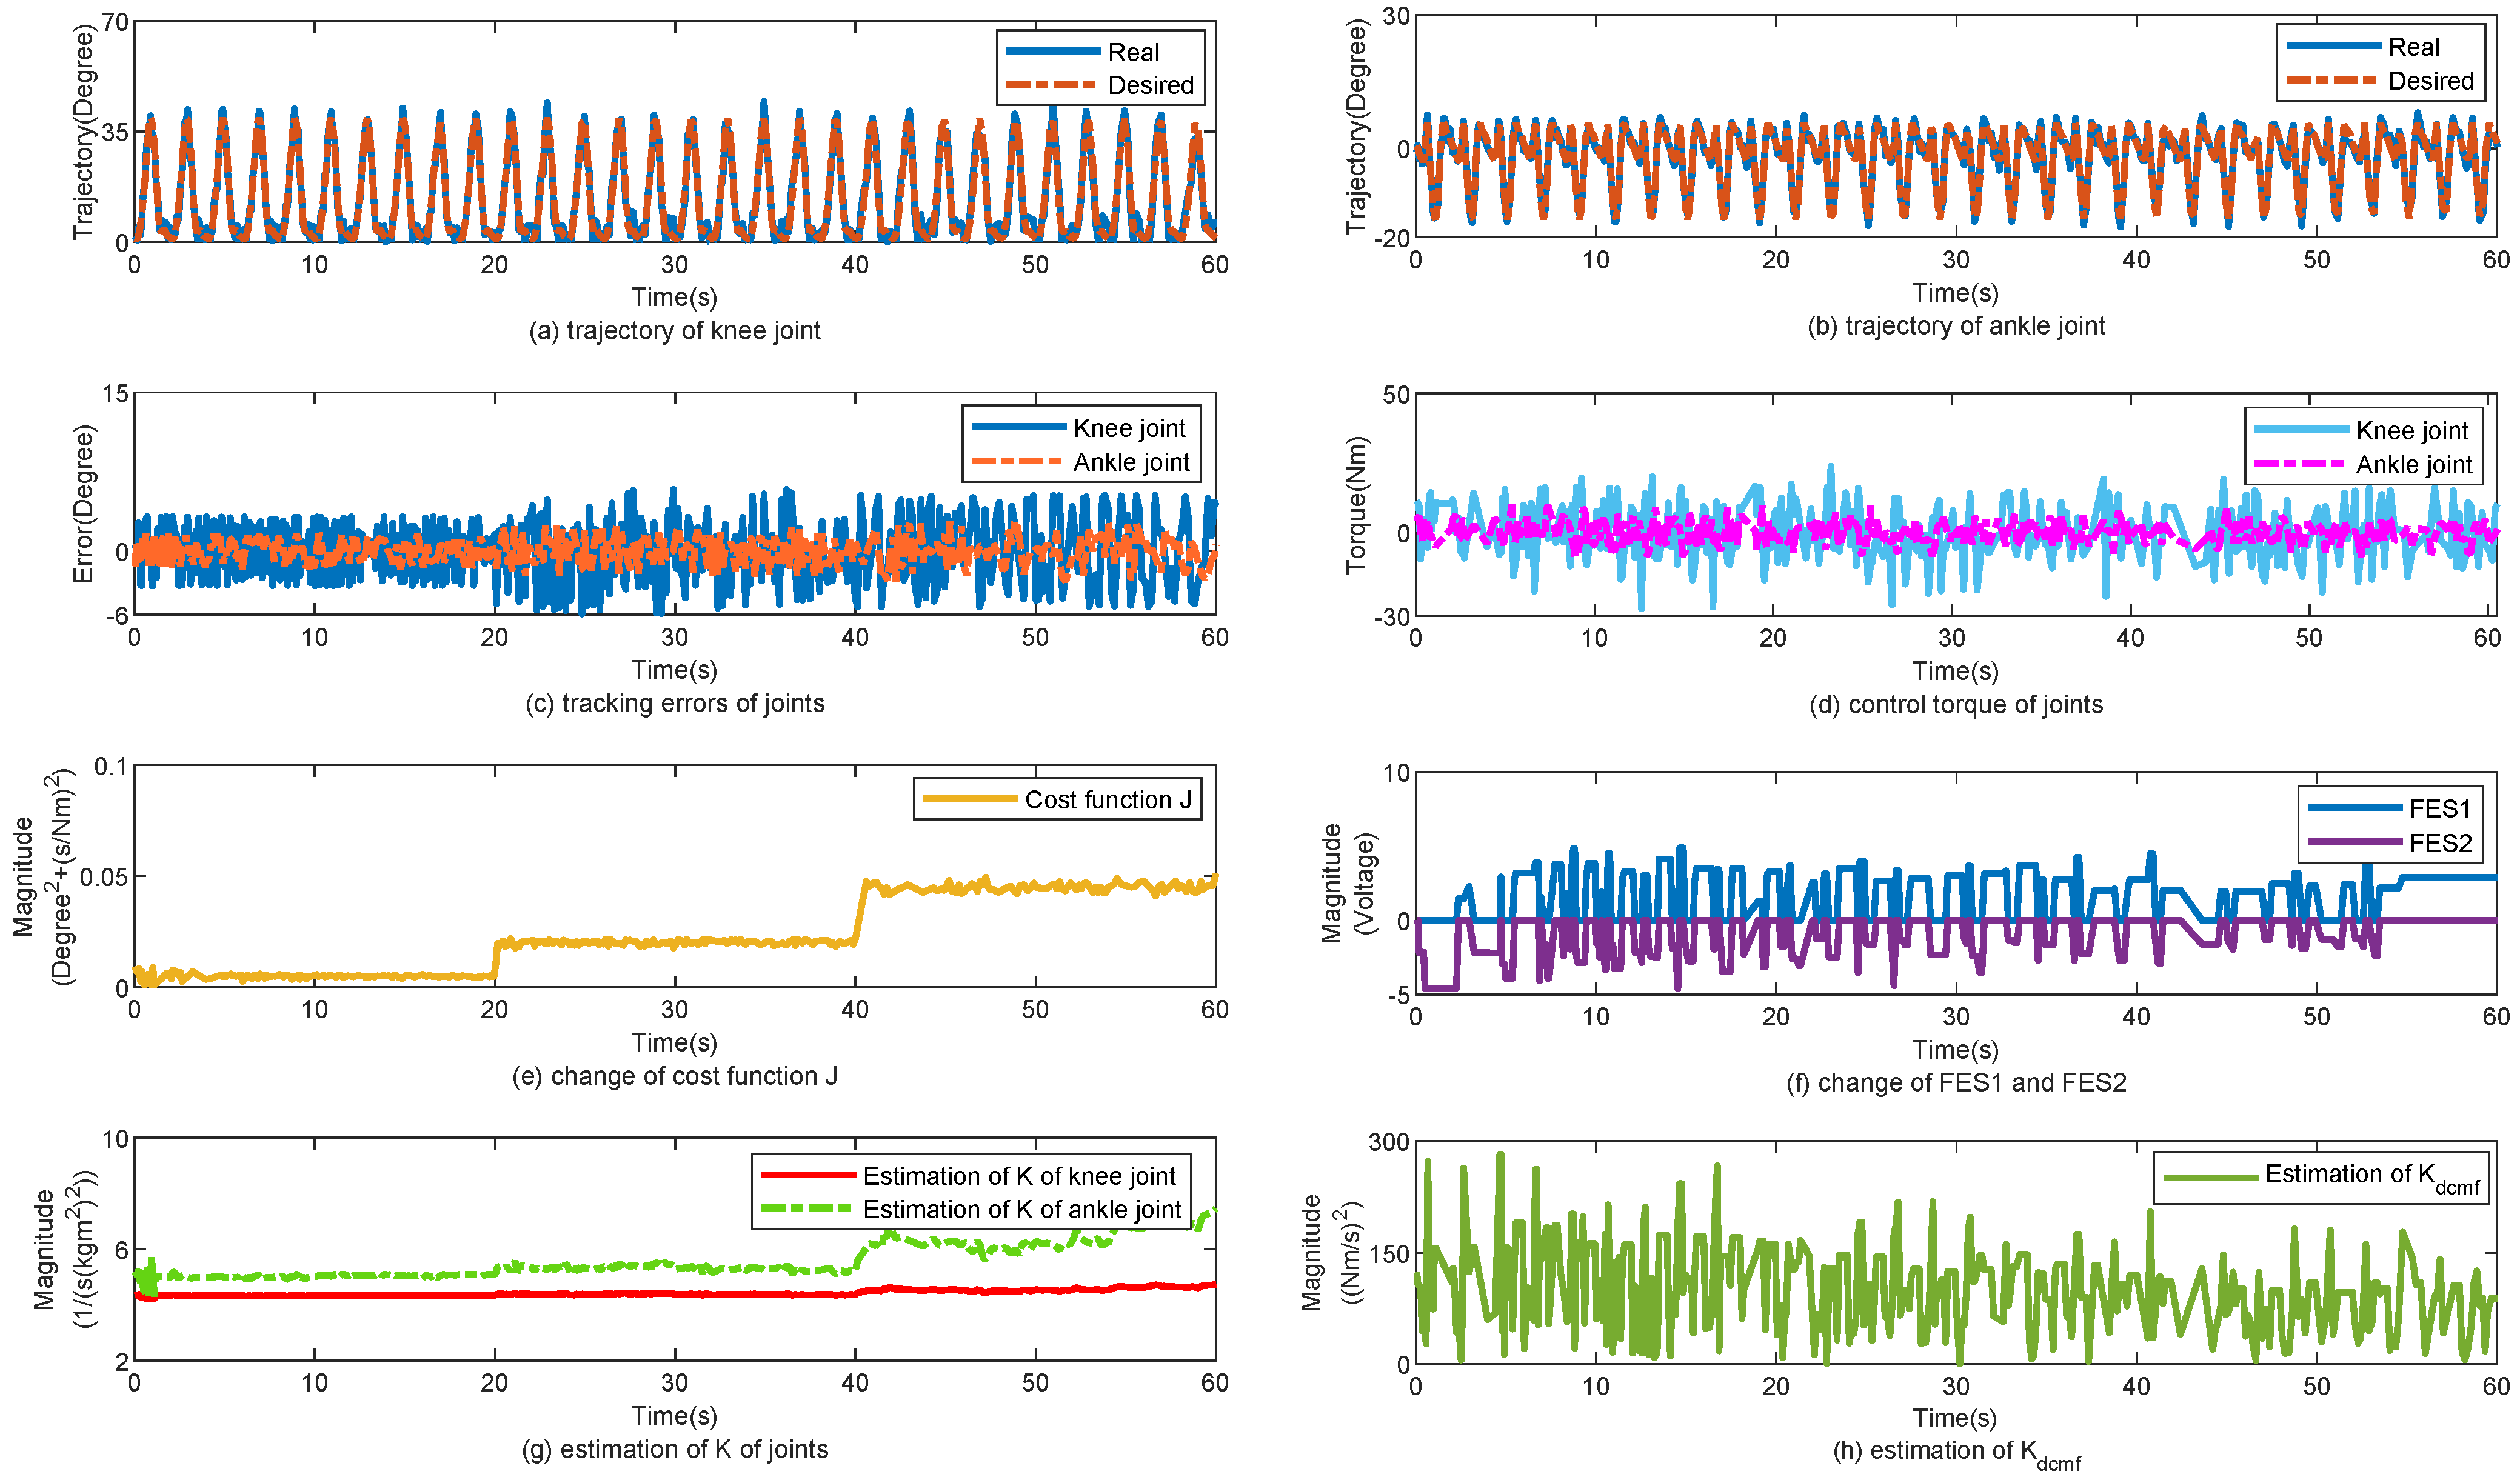Select Estimation of K of knee joint legend
The height and width of the screenshot is (1480, 2520).
(1019, 1176)
